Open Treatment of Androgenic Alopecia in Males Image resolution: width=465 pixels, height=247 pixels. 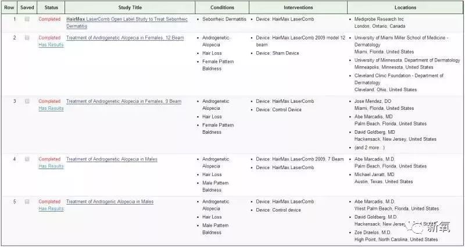click(x=110, y=201)
